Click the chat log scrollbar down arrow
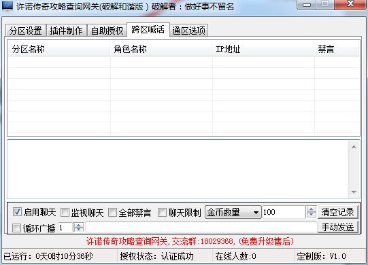 tap(354, 192)
